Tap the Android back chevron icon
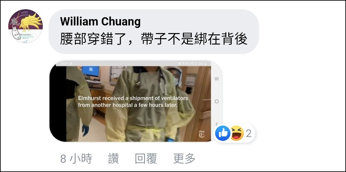Viewport: 346px width, 172px height. click(217, 124)
